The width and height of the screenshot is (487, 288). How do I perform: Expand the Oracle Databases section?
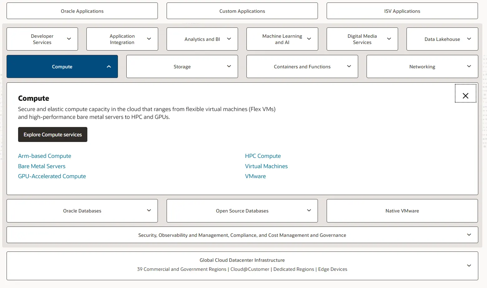click(x=82, y=211)
